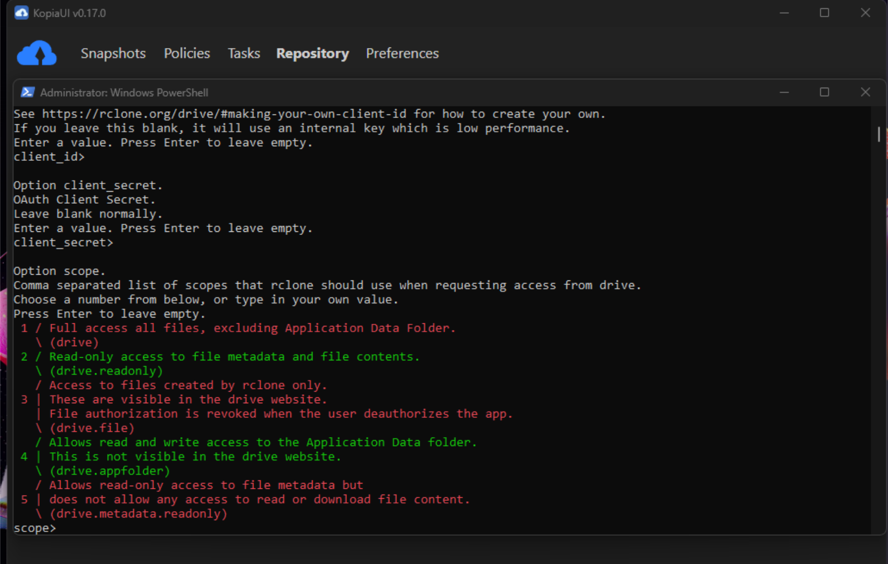Maximize the PowerShell window
Screen dimensions: 888x564
point(824,92)
